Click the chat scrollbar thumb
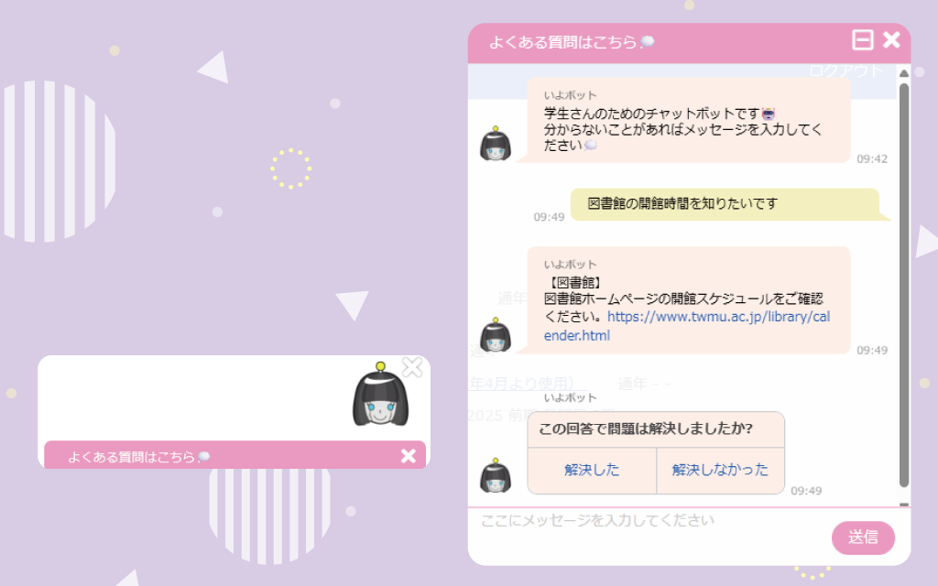Image resolution: width=938 pixels, height=586 pixels. pos(904,285)
